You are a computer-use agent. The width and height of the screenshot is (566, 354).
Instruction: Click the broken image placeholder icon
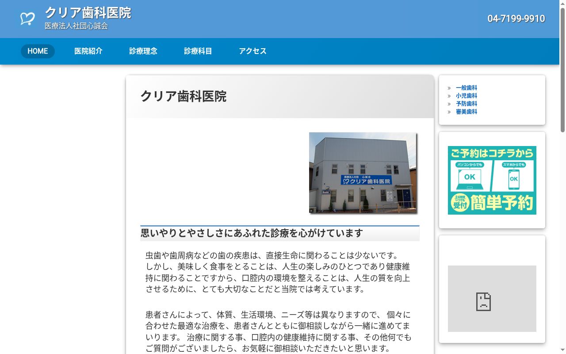coord(483,302)
